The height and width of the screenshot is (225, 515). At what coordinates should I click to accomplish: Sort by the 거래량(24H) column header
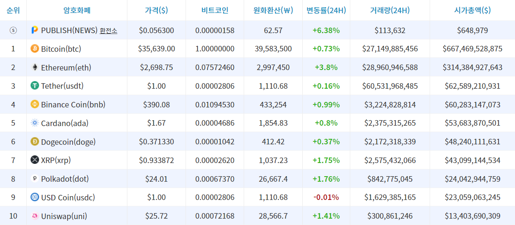click(x=390, y=10)
